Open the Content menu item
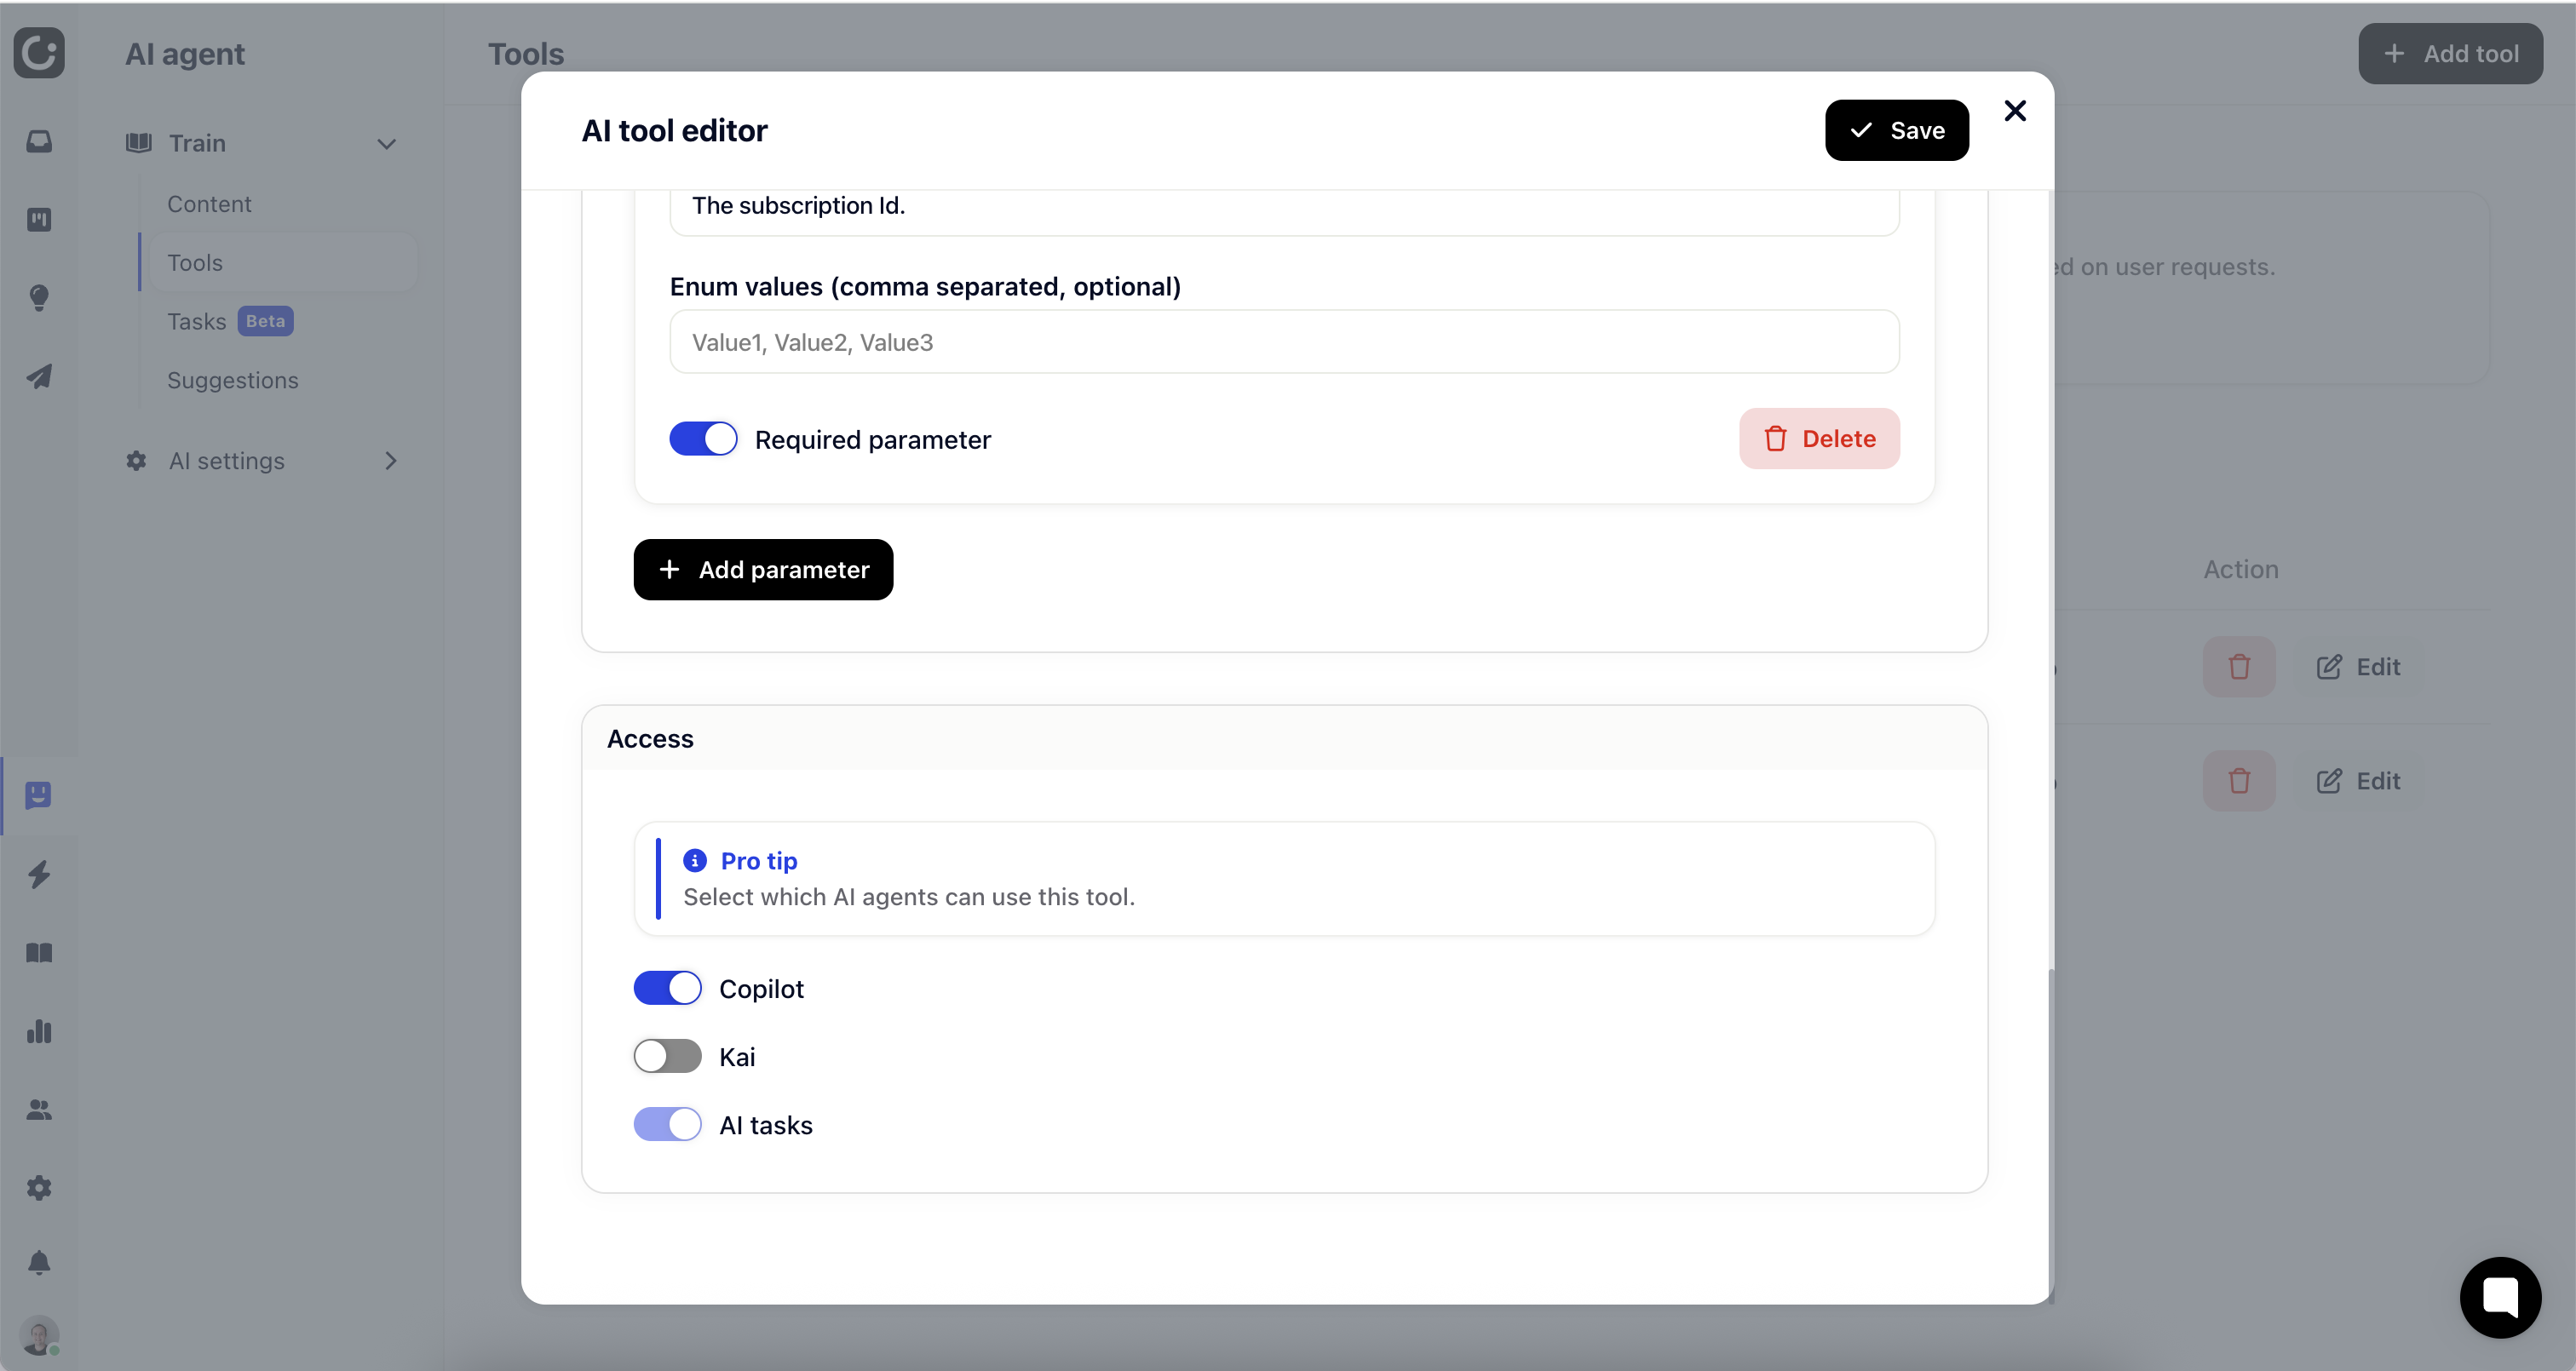 coord(209,204)
